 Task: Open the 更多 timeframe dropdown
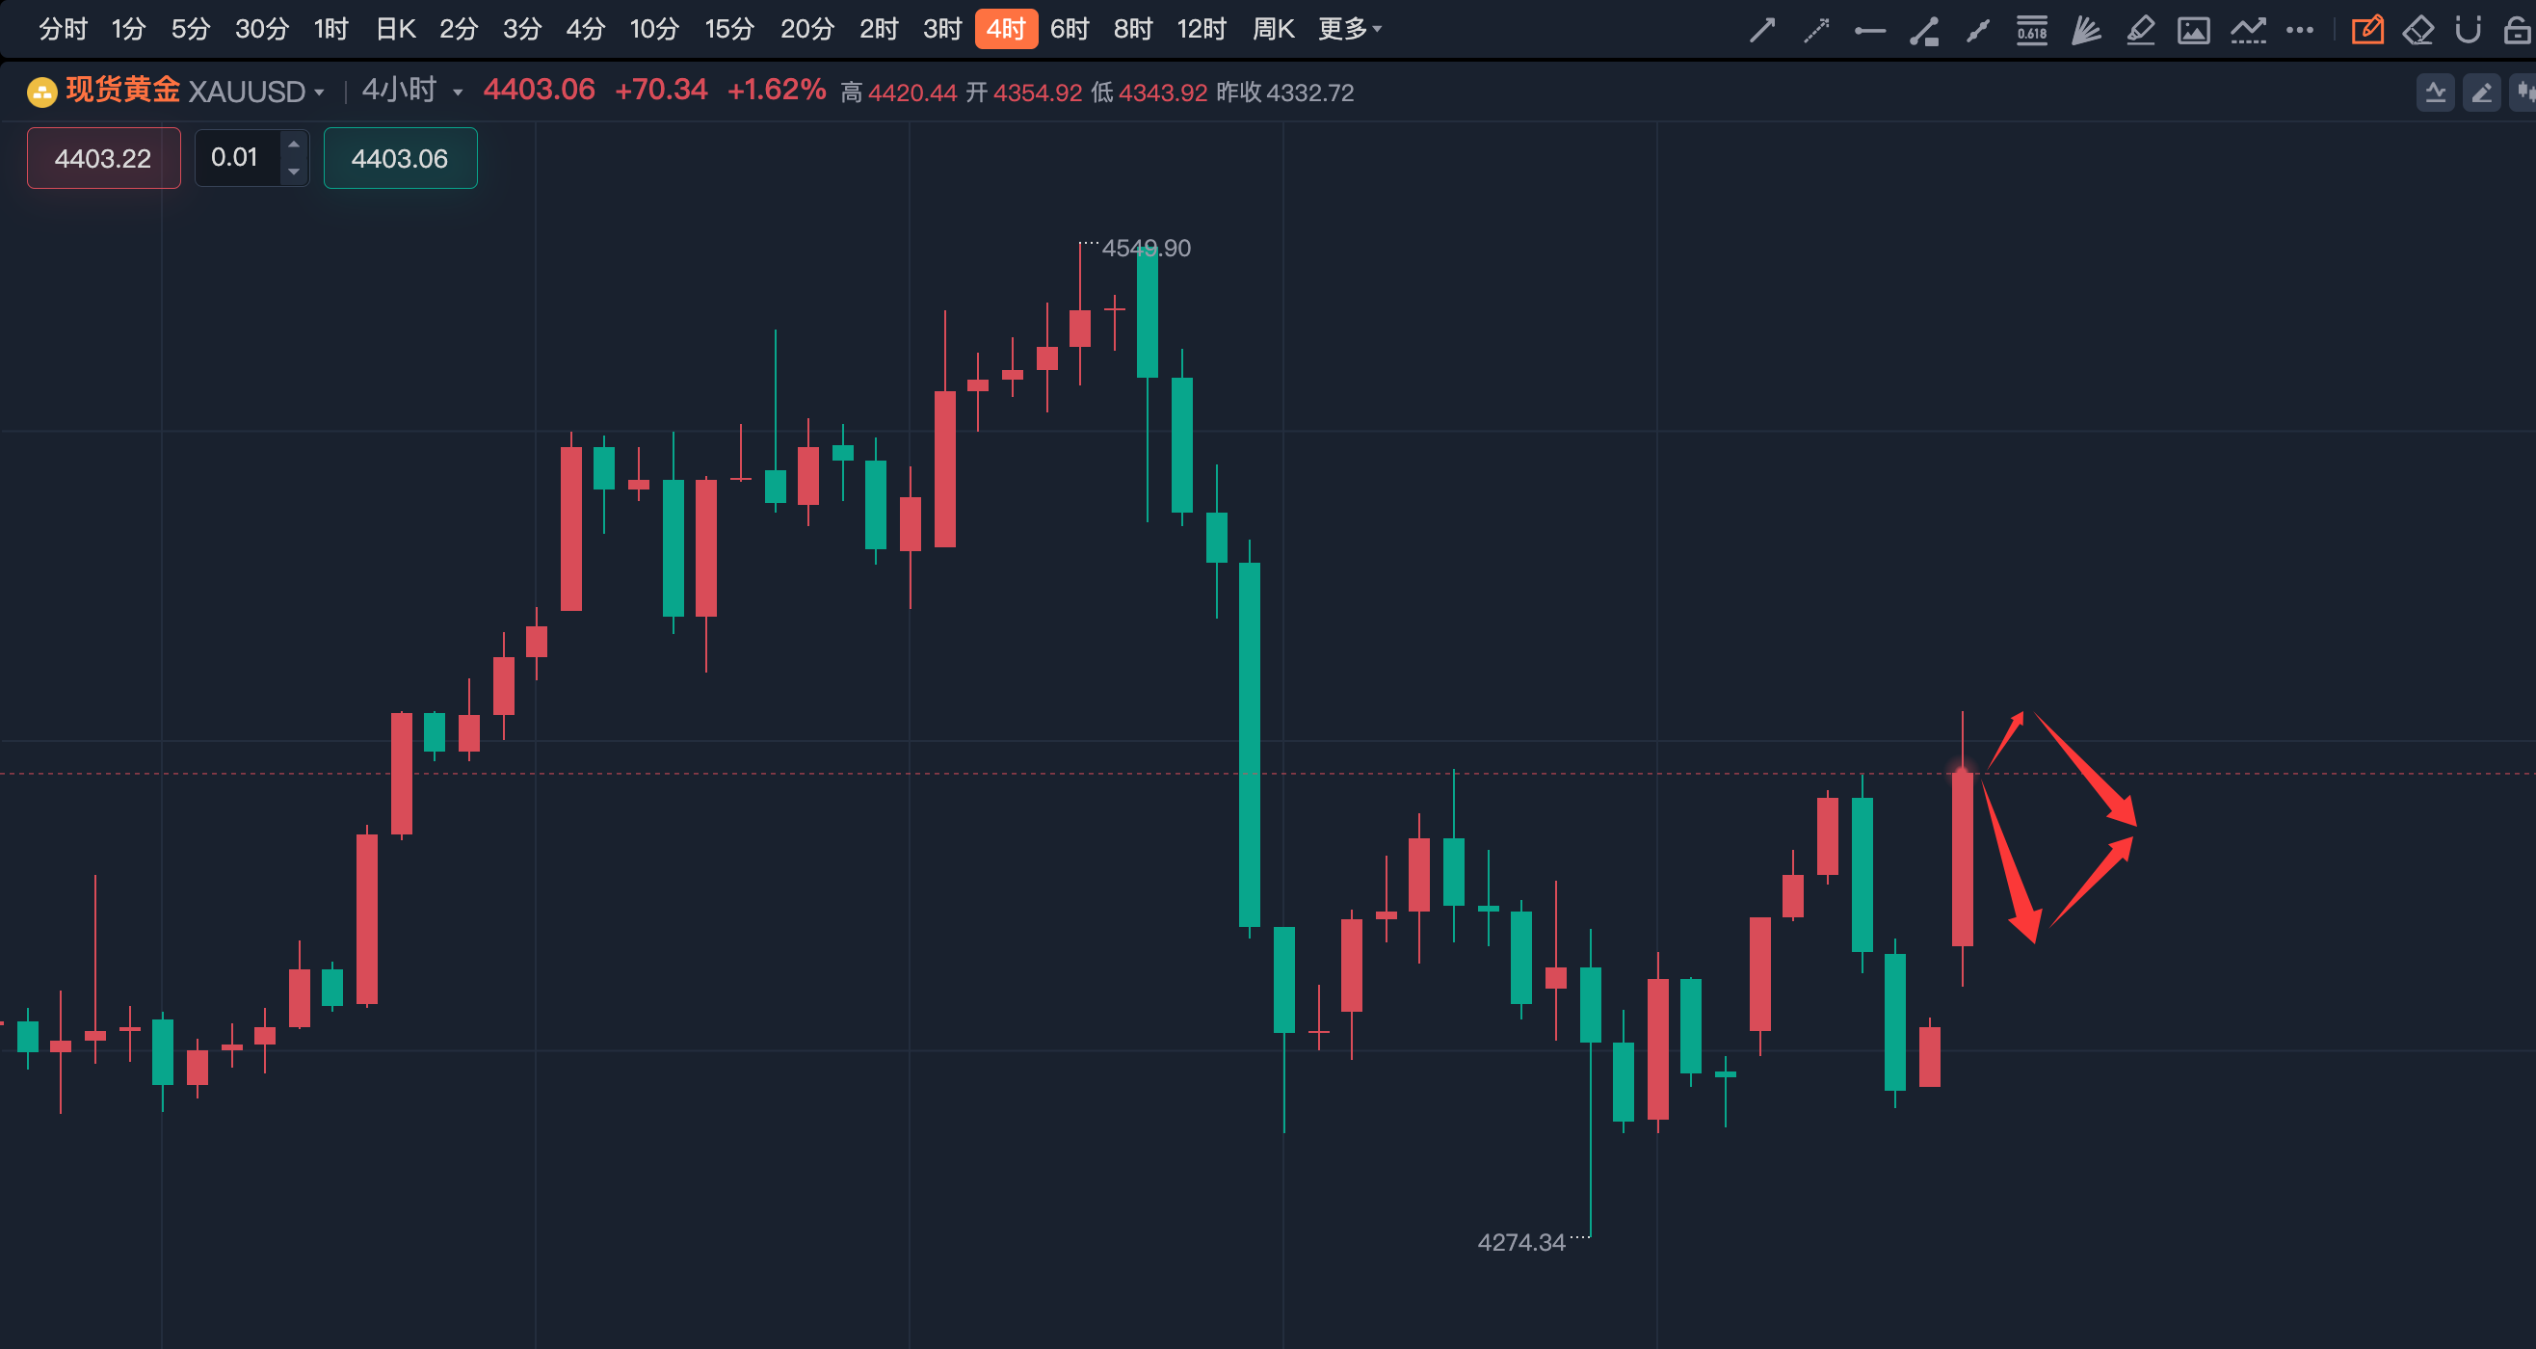(1350, 30)
